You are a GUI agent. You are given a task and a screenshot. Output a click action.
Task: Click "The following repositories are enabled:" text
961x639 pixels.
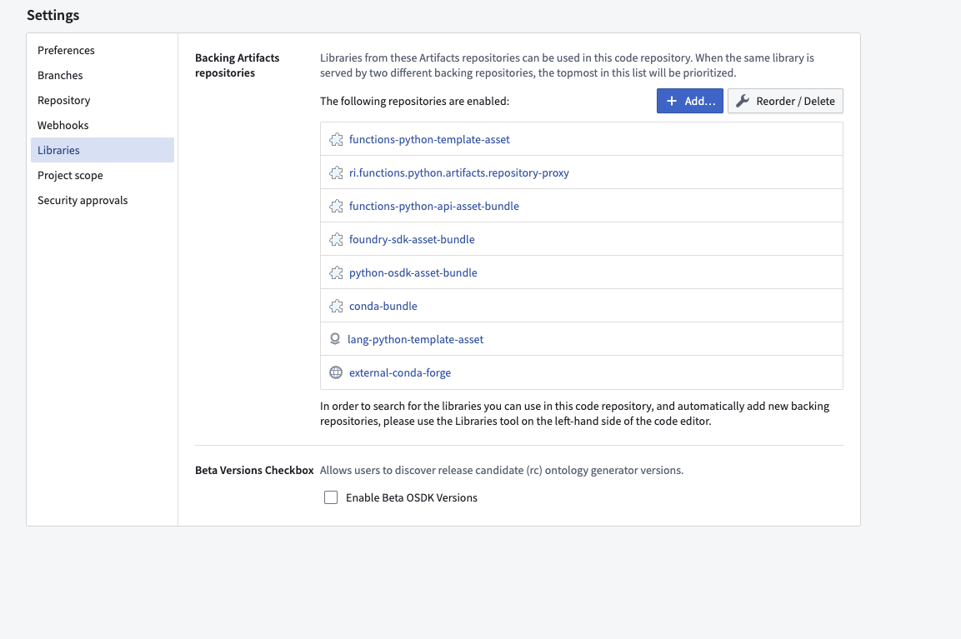(x=414, y=101)
